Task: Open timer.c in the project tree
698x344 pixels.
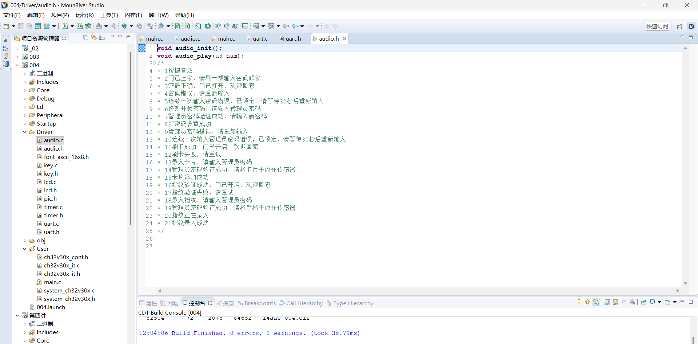Action: coord(53,207)
